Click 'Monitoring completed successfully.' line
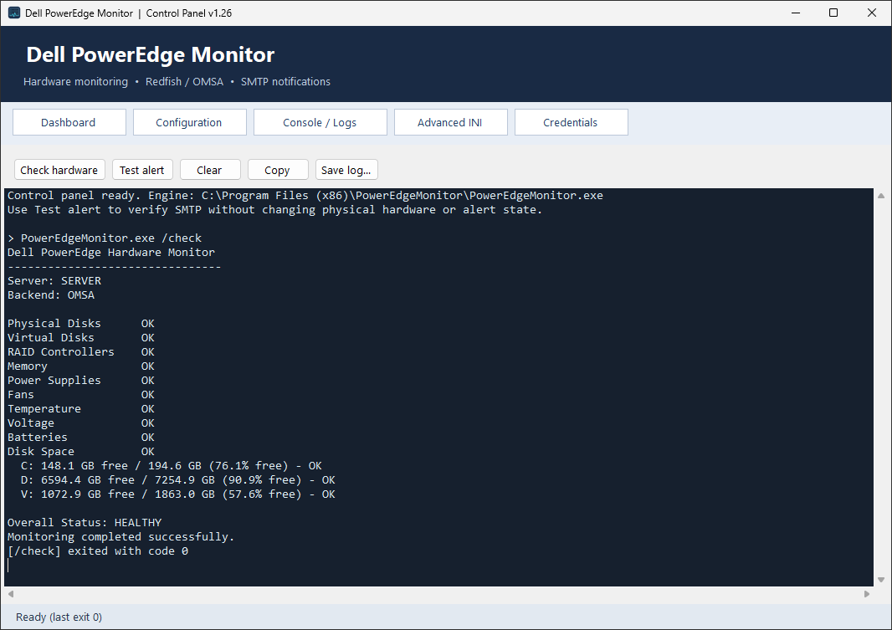 [120, 536]
